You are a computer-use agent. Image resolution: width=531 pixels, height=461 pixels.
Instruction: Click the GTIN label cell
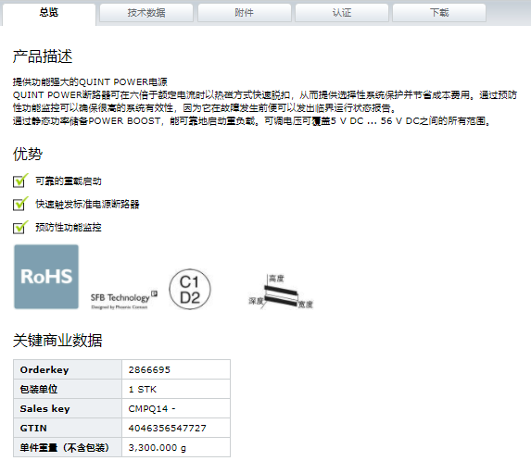68,428
